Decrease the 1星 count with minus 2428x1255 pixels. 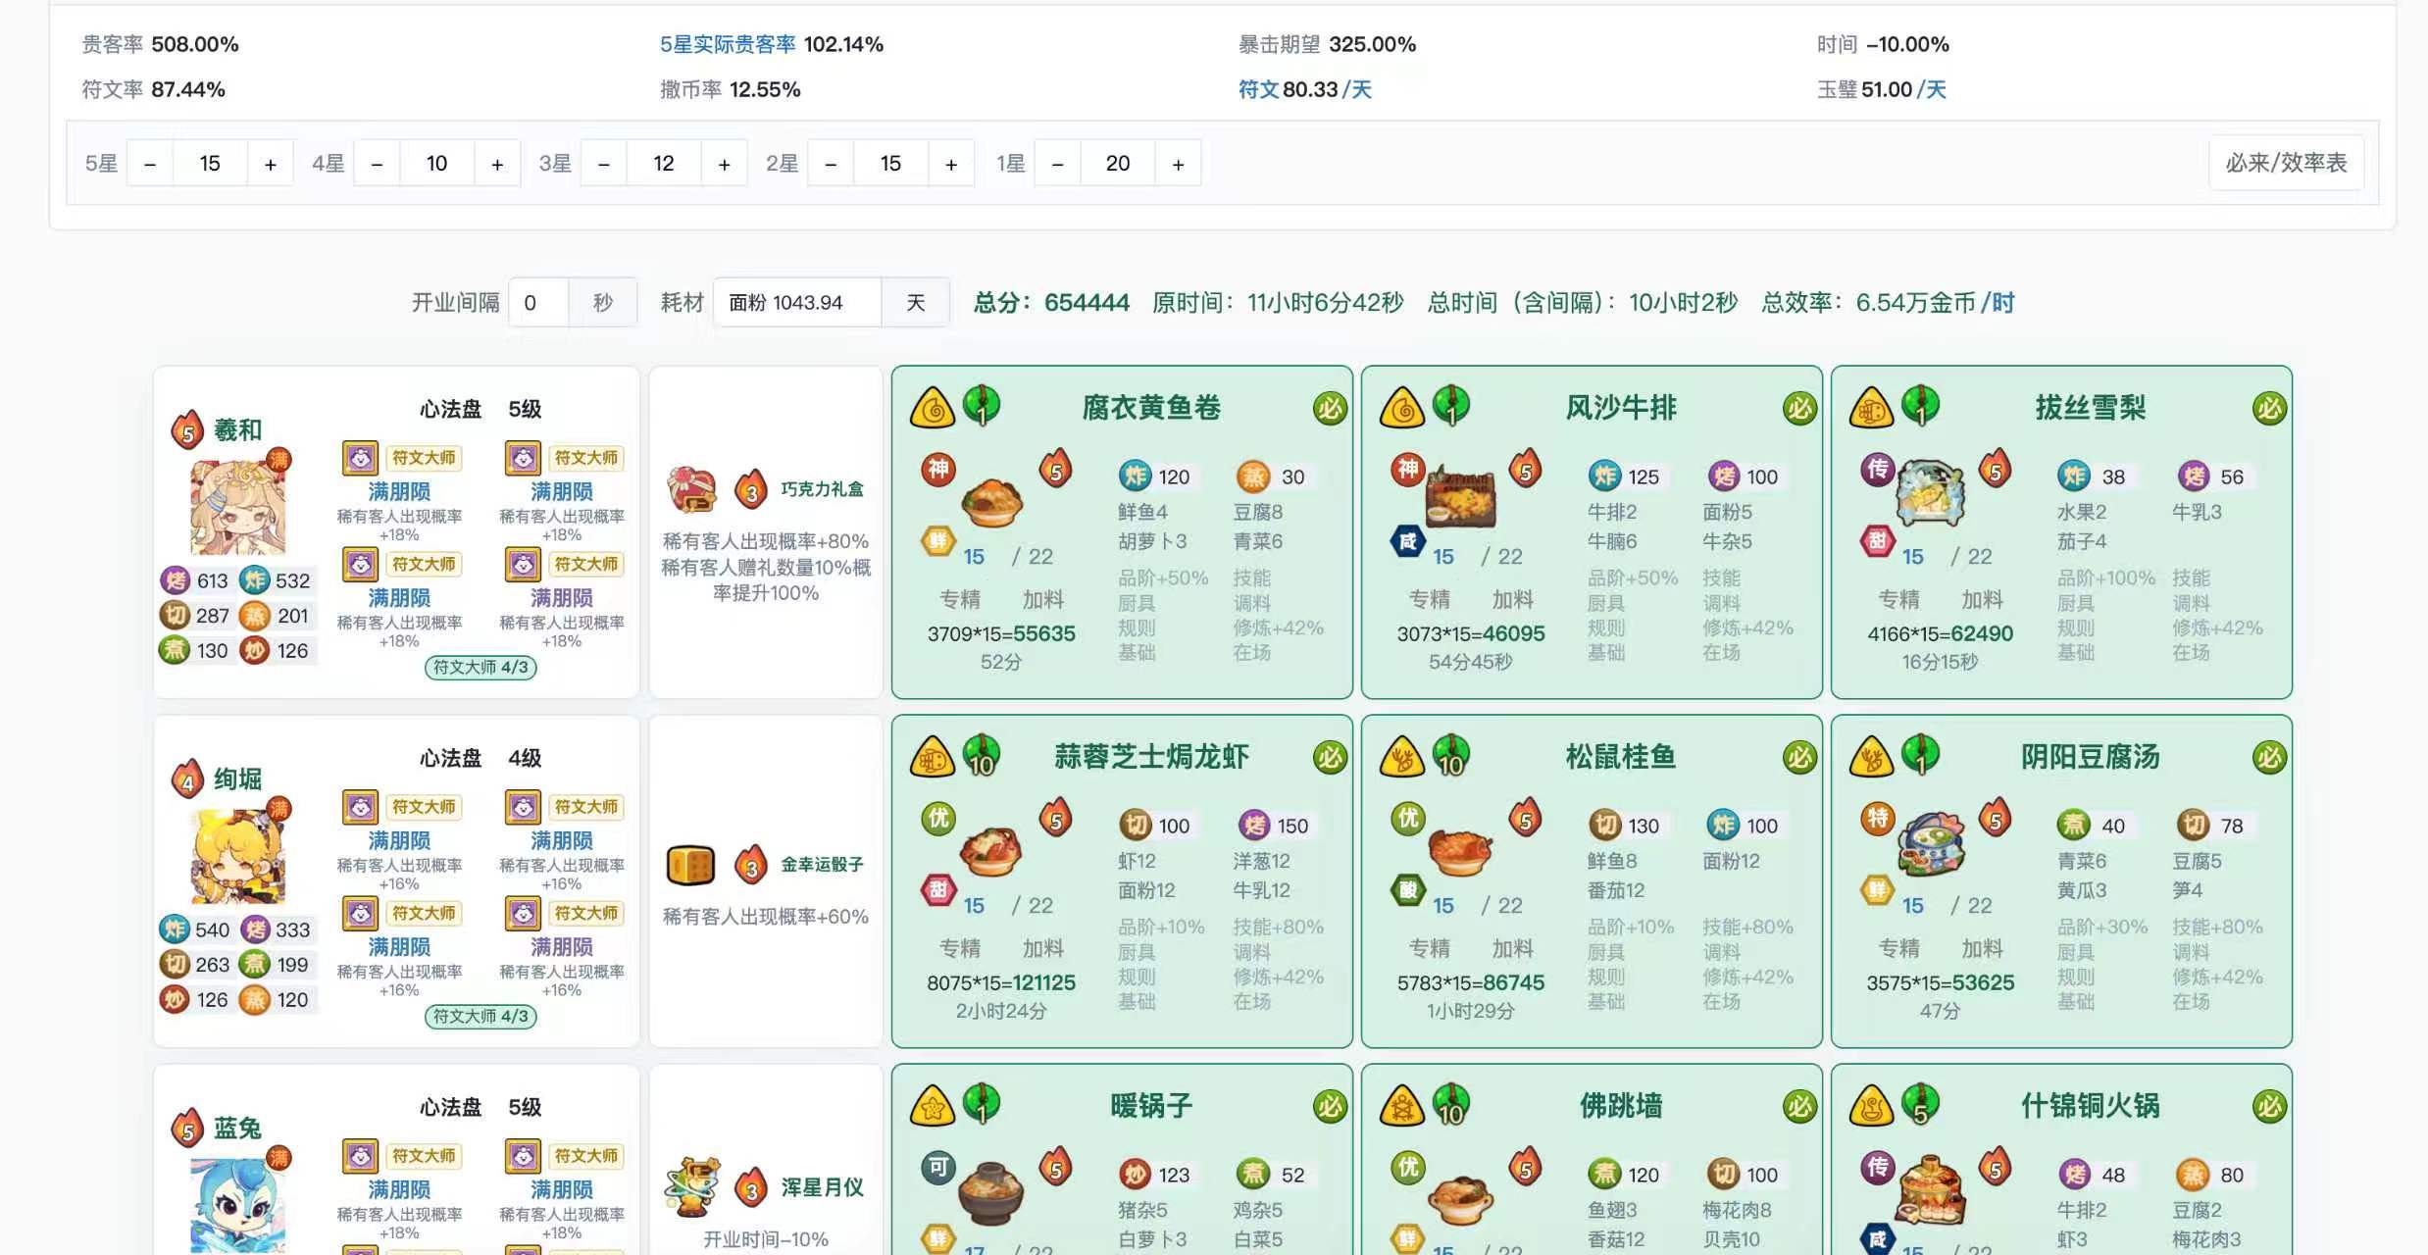[x=1057, y=164]
